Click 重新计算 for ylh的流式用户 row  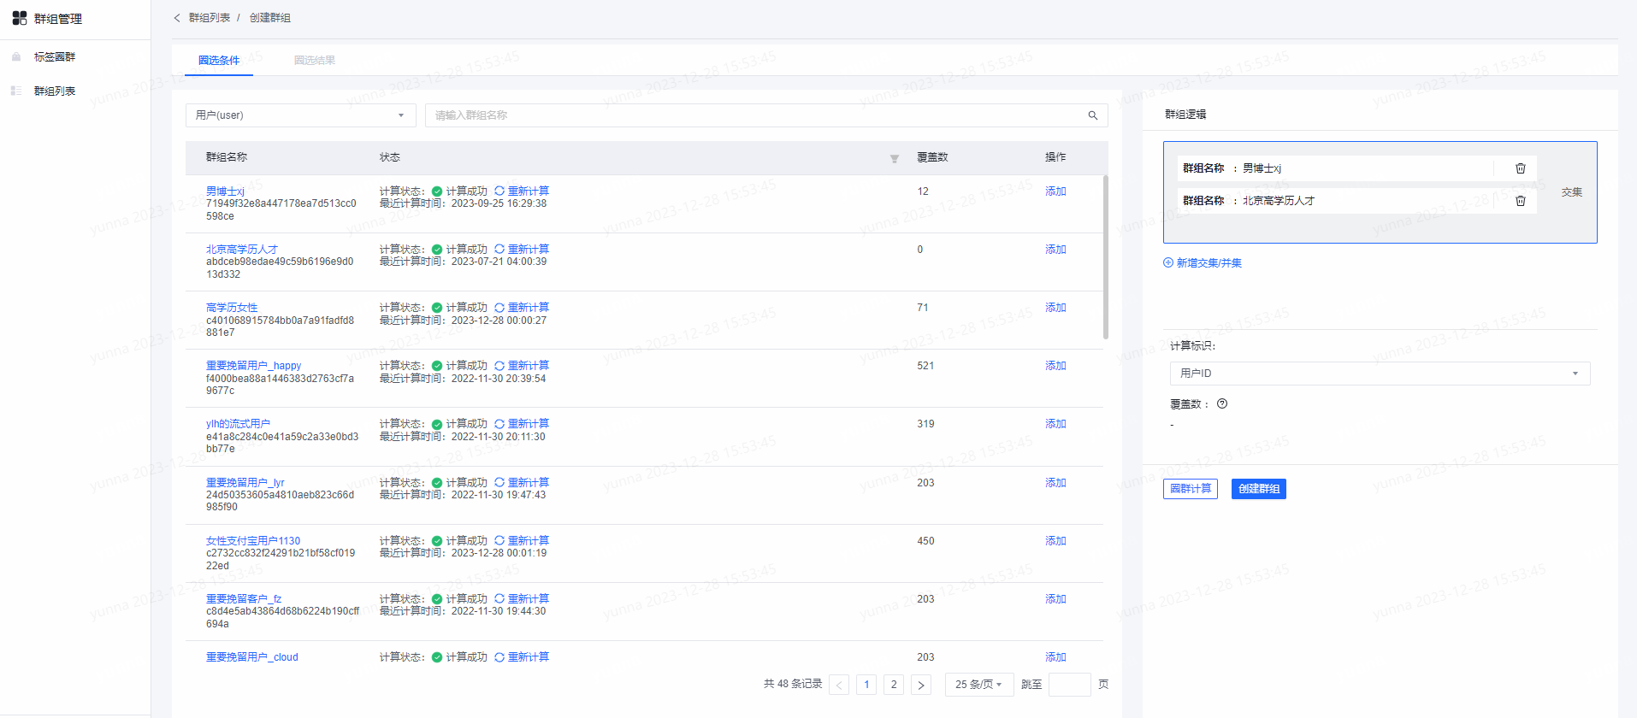click(522, 424)
